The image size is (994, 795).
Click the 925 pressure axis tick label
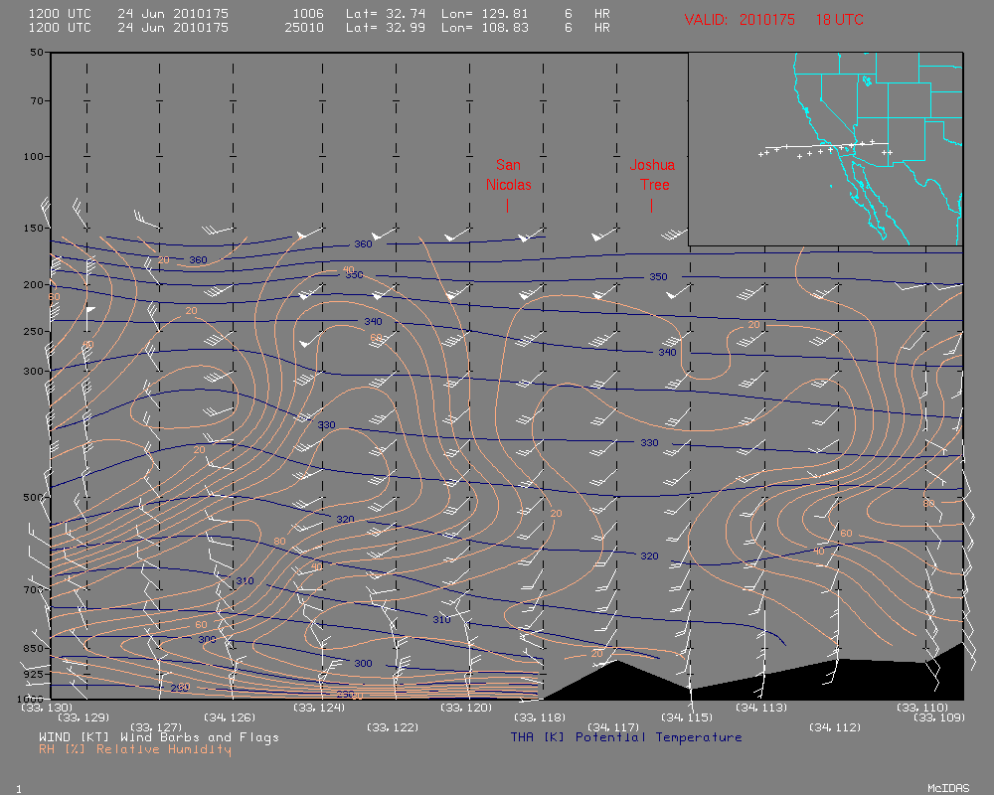coord(34,674)
